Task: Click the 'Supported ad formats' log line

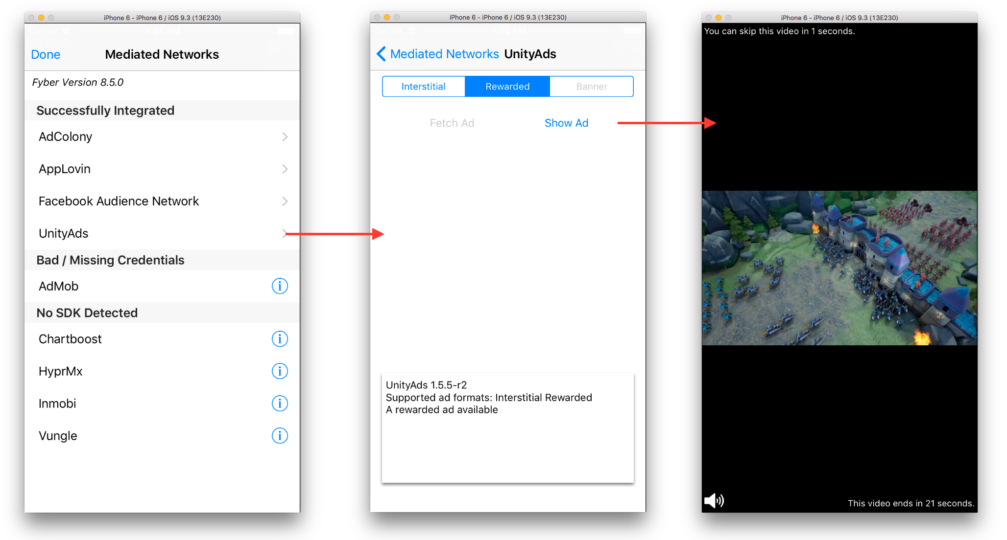Action: click(x=489, y=398)
